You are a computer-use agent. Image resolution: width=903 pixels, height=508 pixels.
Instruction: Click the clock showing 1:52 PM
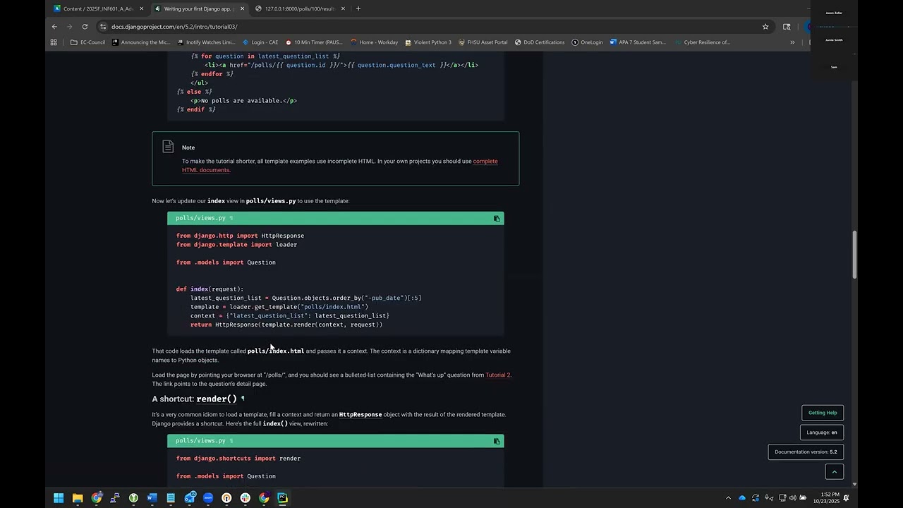pyautogui.click(x=826, y=498)
